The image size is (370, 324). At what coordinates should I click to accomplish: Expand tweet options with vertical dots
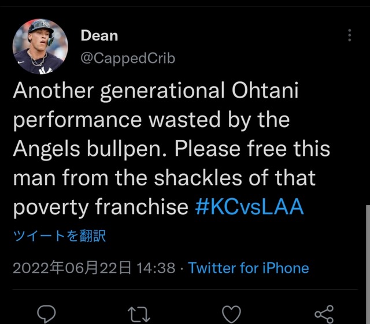[349, 35]
